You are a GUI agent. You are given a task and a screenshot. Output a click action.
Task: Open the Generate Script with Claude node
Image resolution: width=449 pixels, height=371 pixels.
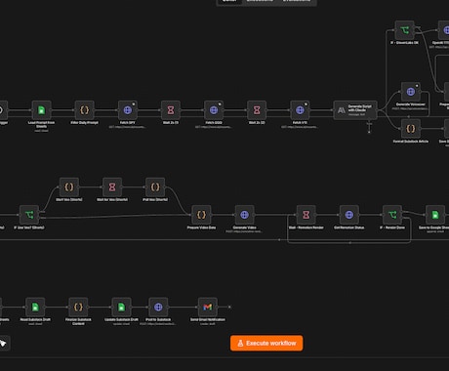click(355, 110)
